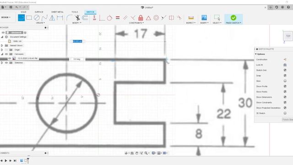Open the CONSTRAINTS dropdown menu
The height and width of the screenshot is (165, 293).
(136, 23)
